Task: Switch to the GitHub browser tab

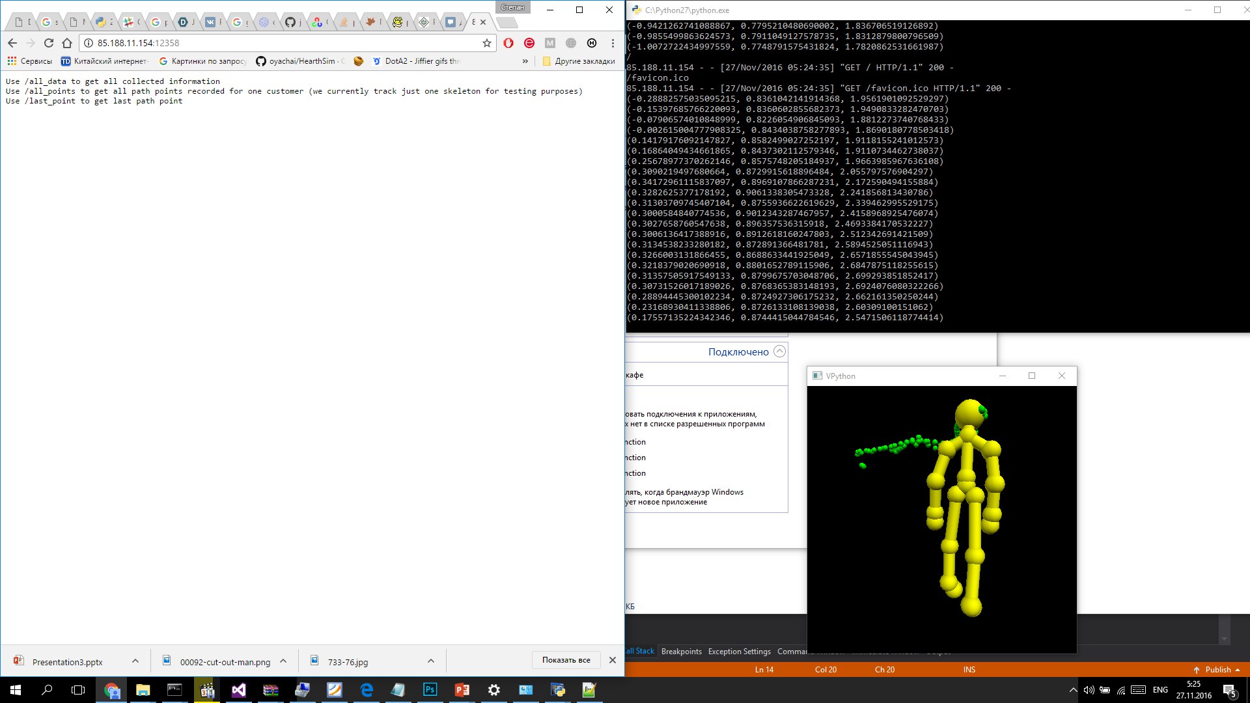Action: tap(290, 22)
